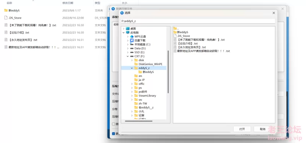The width and height of the screenshot is (306, 143).
Task: Click the 新eddyS folder icon in file list pane
Action: [175, 32]
